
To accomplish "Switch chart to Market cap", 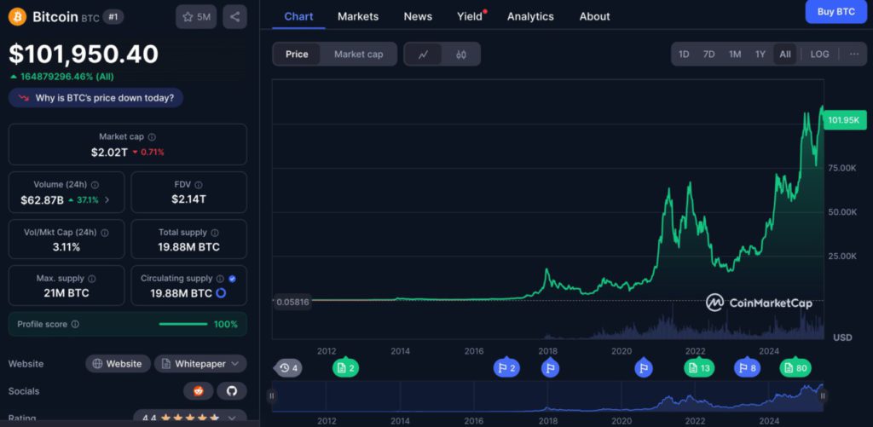I will 358,55.
